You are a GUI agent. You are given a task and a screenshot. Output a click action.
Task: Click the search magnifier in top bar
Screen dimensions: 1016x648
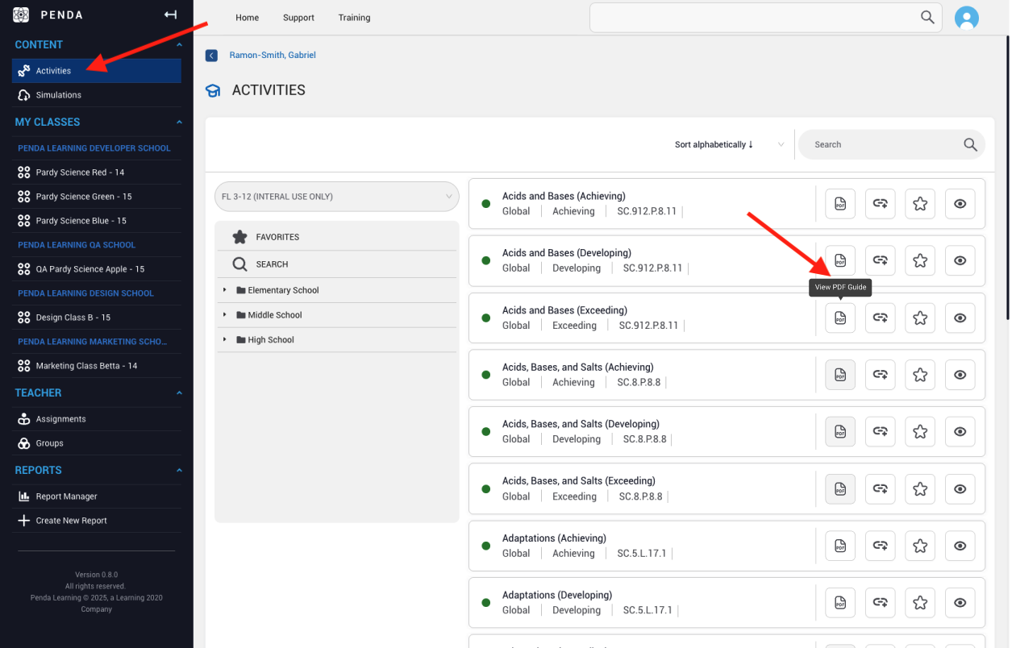pyautogui.click(x=927, y=18)
